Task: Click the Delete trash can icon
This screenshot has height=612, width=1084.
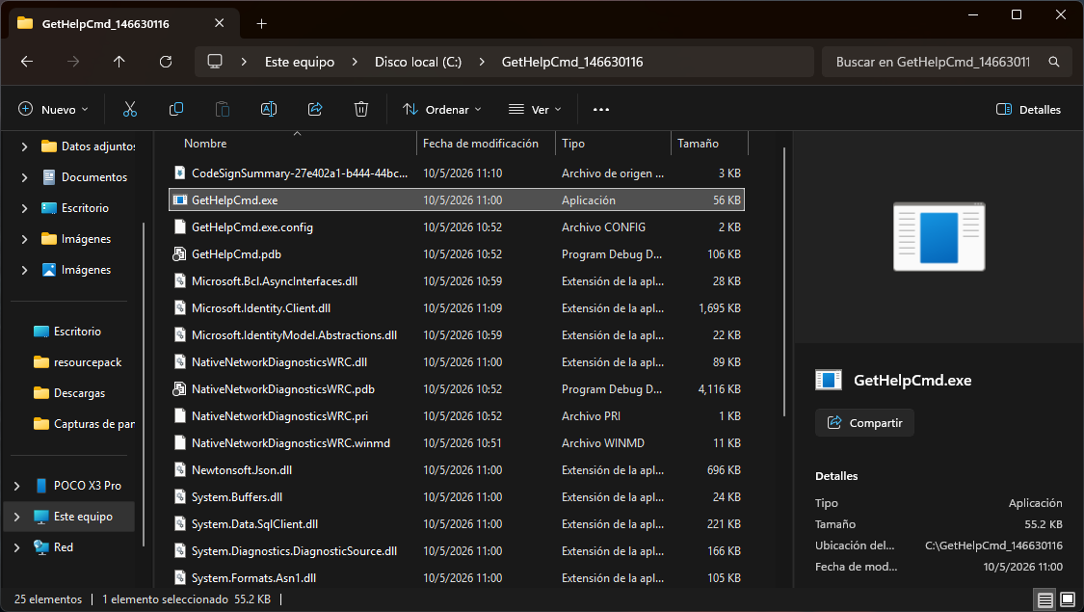Action: click(361, 109)
